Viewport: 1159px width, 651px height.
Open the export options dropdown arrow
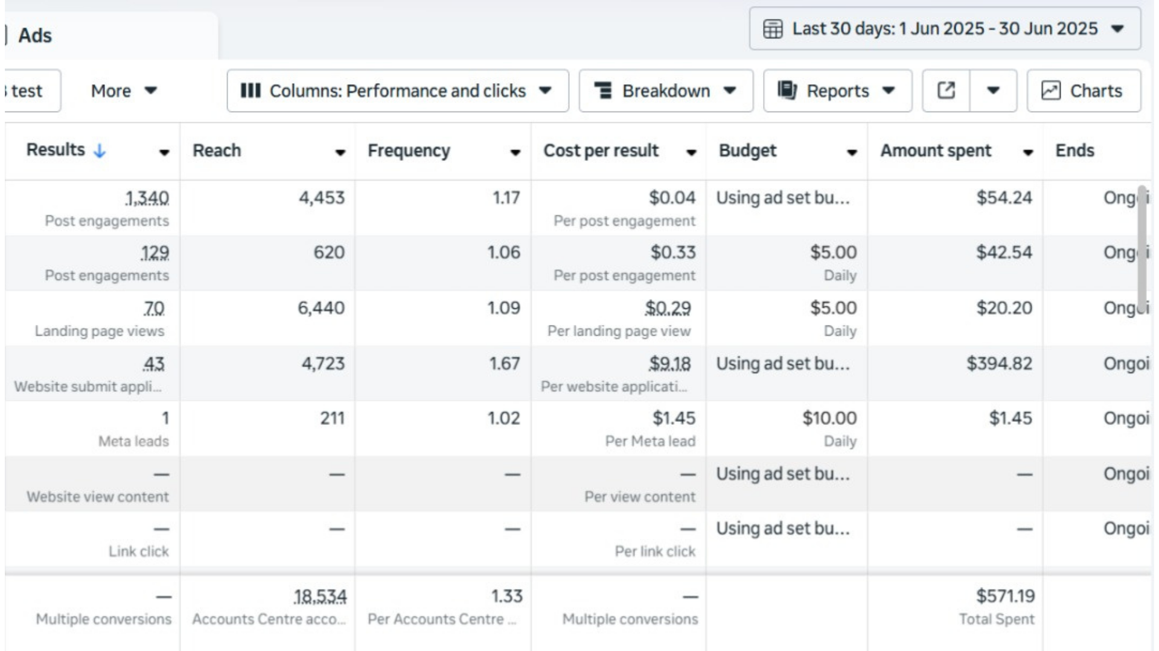[x=993, y=91]
